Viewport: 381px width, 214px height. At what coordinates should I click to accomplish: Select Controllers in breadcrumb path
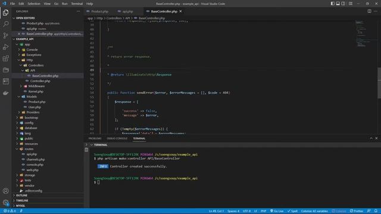pos(114,18)
